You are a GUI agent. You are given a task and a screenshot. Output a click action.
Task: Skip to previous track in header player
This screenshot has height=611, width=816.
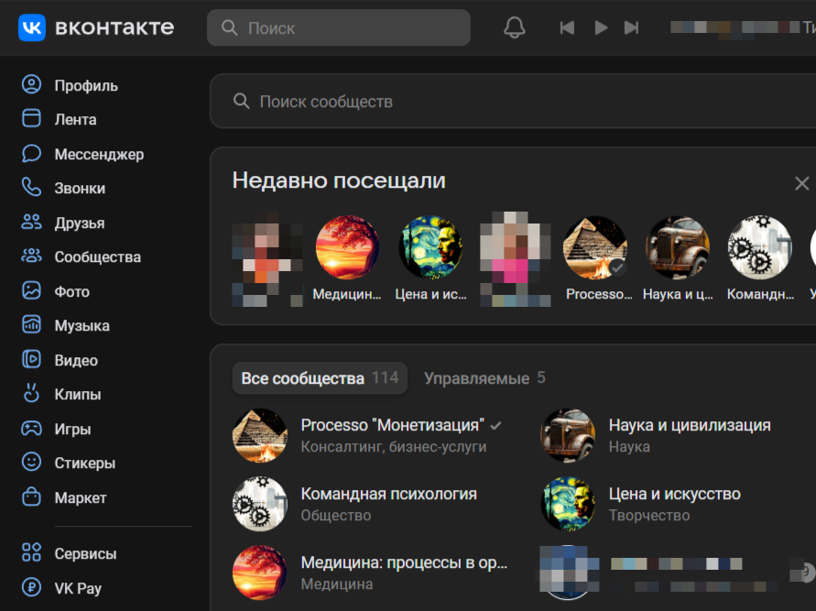click(567, 27)
